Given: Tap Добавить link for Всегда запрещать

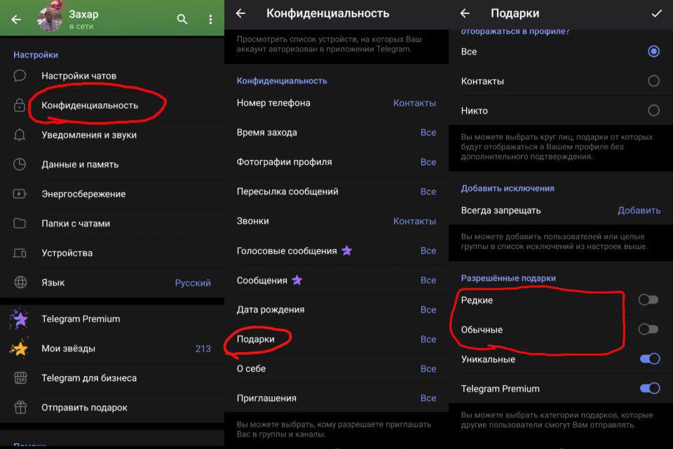Looking at the screenshot, I should [639, 210].
